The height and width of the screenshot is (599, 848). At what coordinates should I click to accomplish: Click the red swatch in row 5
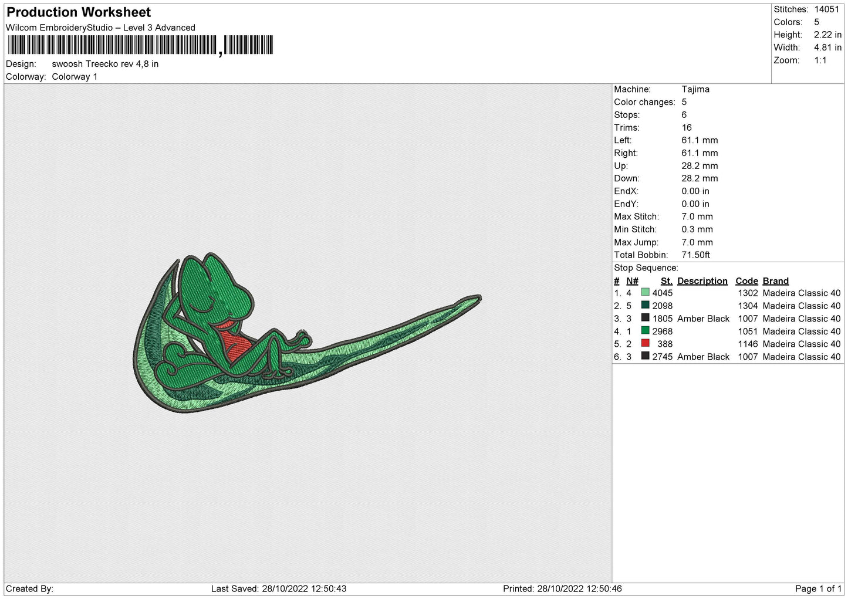[645, 343]
